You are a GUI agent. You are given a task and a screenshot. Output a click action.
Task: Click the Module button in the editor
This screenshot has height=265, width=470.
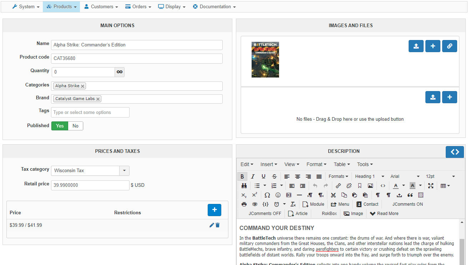(x=313, y=204)
